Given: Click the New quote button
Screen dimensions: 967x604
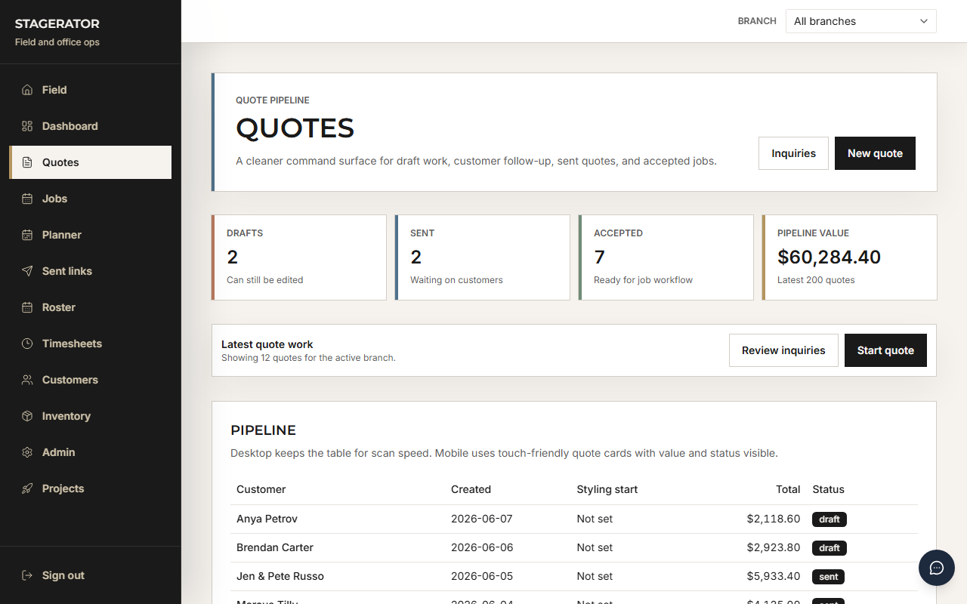Looking at the screenshot, I should click(875, 153).
